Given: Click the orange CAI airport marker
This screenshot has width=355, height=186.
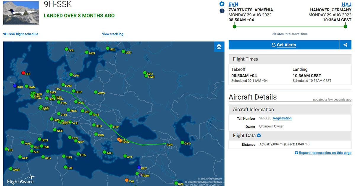Looking at the screenshot, I should [x=127, y=180].
